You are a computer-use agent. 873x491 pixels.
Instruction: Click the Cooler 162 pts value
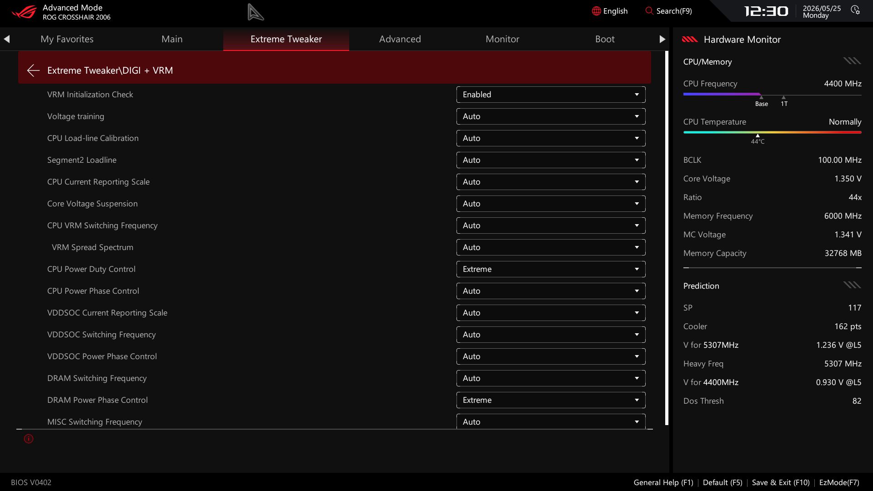[848, 326]
